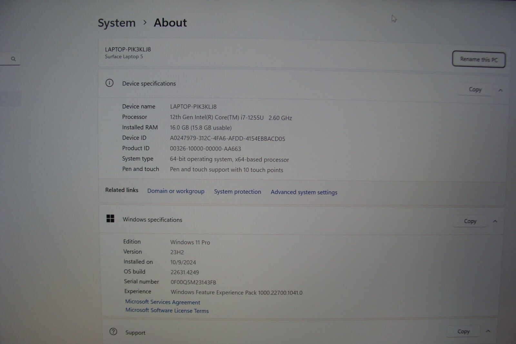Click the Processor label
This screenshot has height=344, width=516.
point(134,117)
